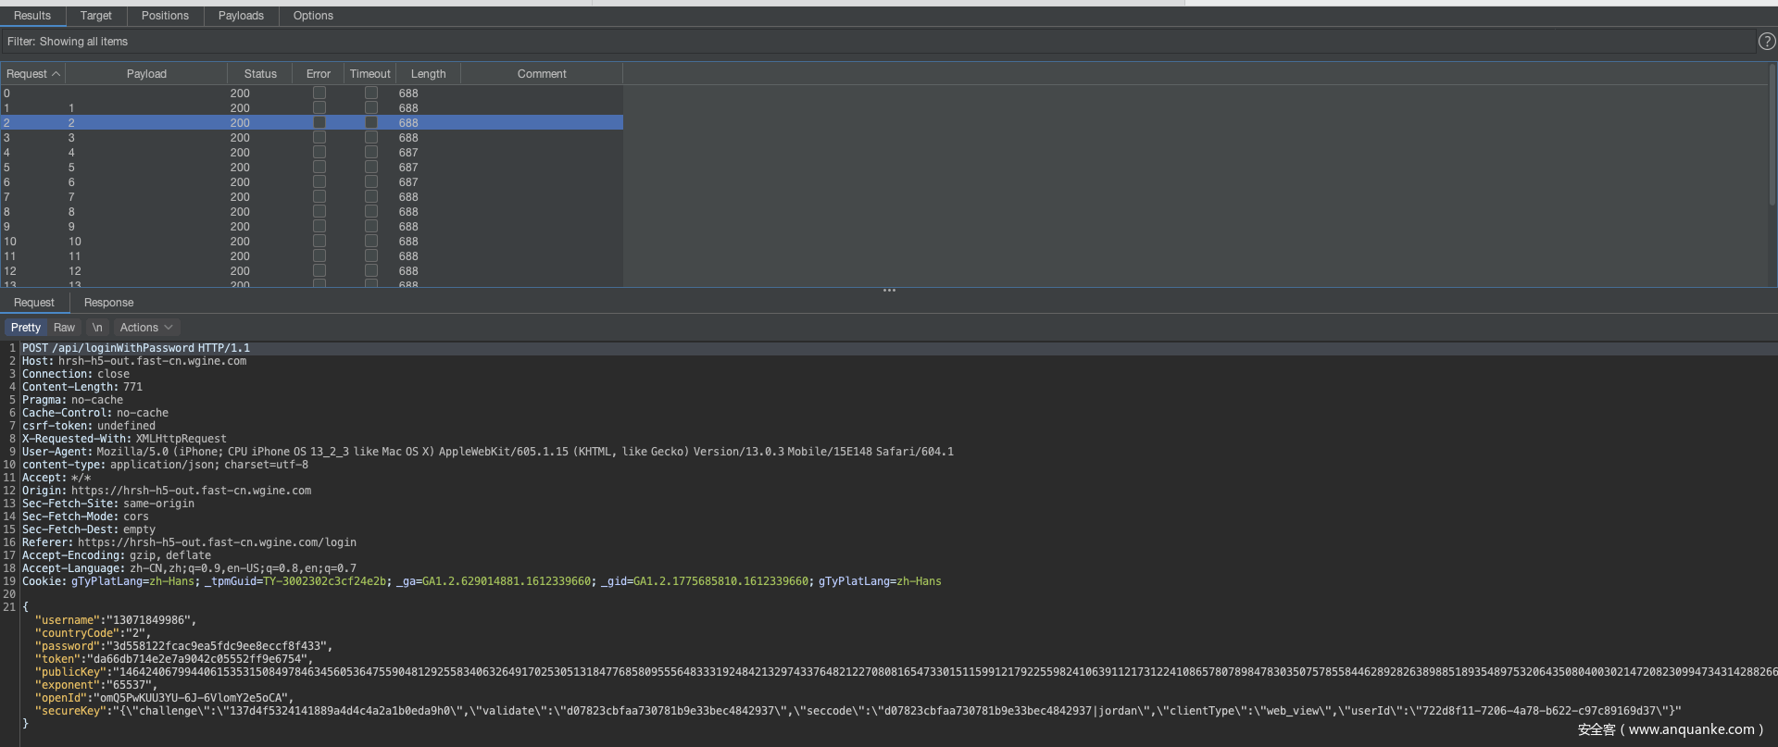
Task: Select the Raw view button
Action: 64,328
